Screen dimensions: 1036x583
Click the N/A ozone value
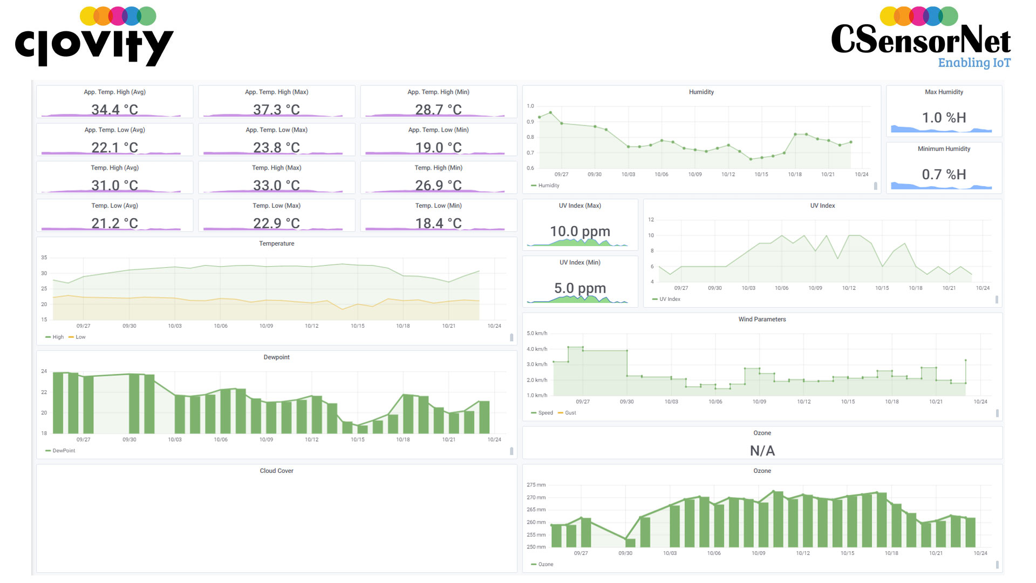(x=762, y=451)
